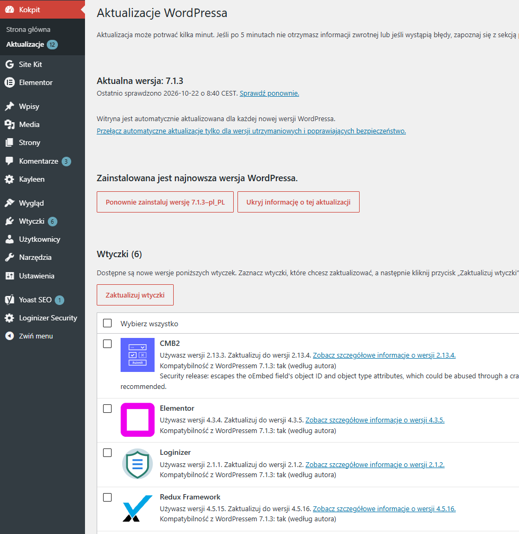The height and width of the screenshot is (534, 519).
Task: Open details link for version 4.3.5
Action: tap(375, 420)
